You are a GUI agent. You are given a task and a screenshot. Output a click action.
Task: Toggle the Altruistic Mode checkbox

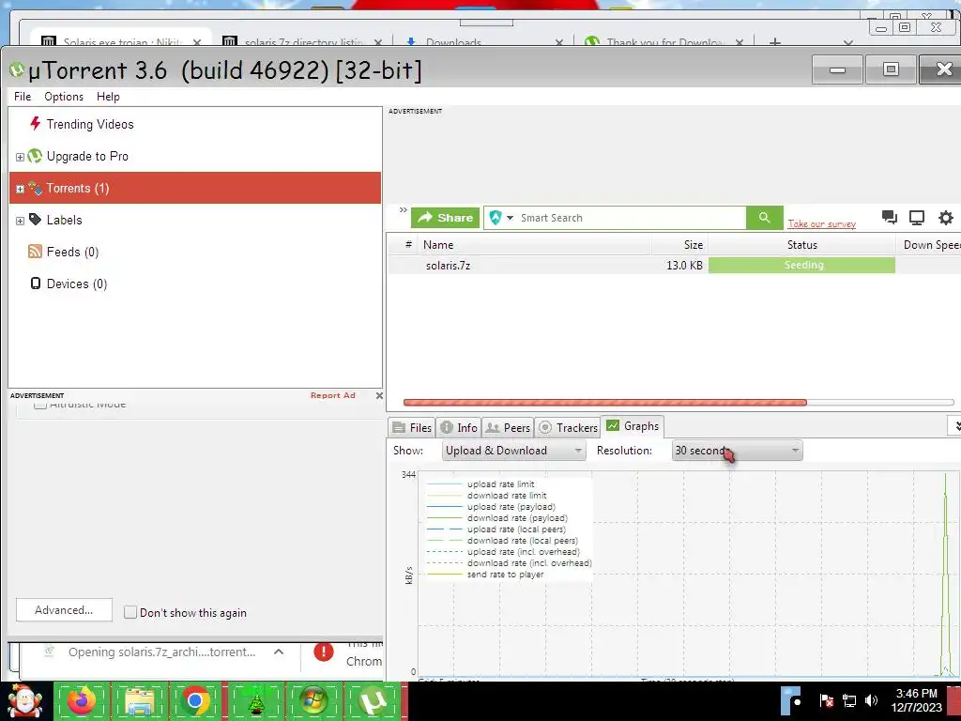pos(40,405)
